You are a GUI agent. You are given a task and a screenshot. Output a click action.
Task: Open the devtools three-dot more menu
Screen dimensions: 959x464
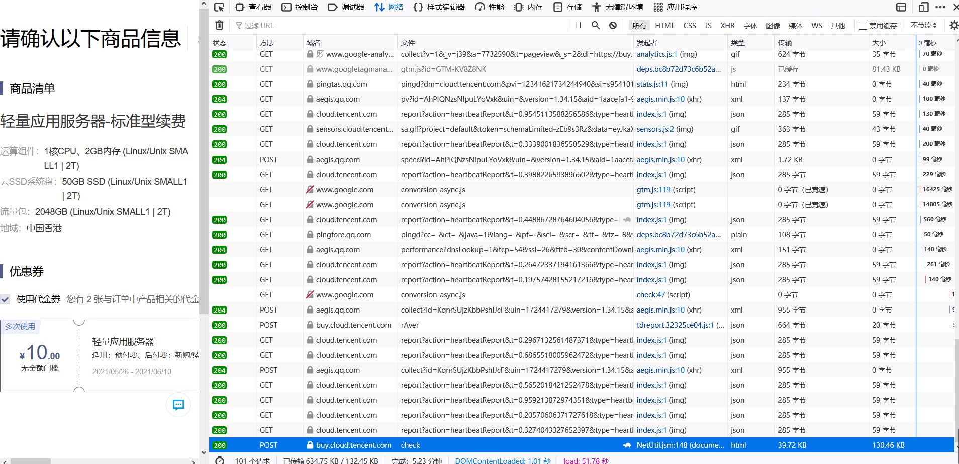click(940, 7)
